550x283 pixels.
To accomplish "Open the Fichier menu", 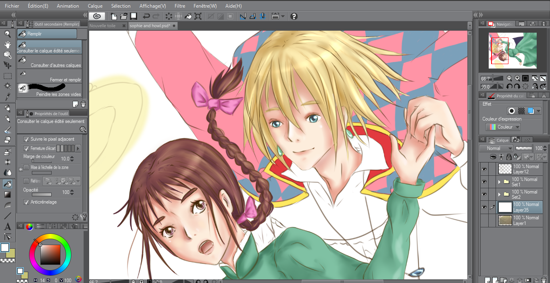I will (12, 6).
